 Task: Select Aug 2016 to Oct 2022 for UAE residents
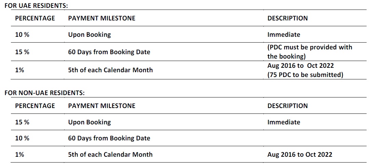point(301,66)
